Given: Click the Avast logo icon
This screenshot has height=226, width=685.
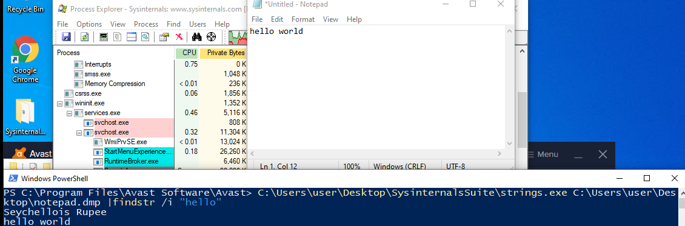Looking at the screenshot, I should coord(19,153).
